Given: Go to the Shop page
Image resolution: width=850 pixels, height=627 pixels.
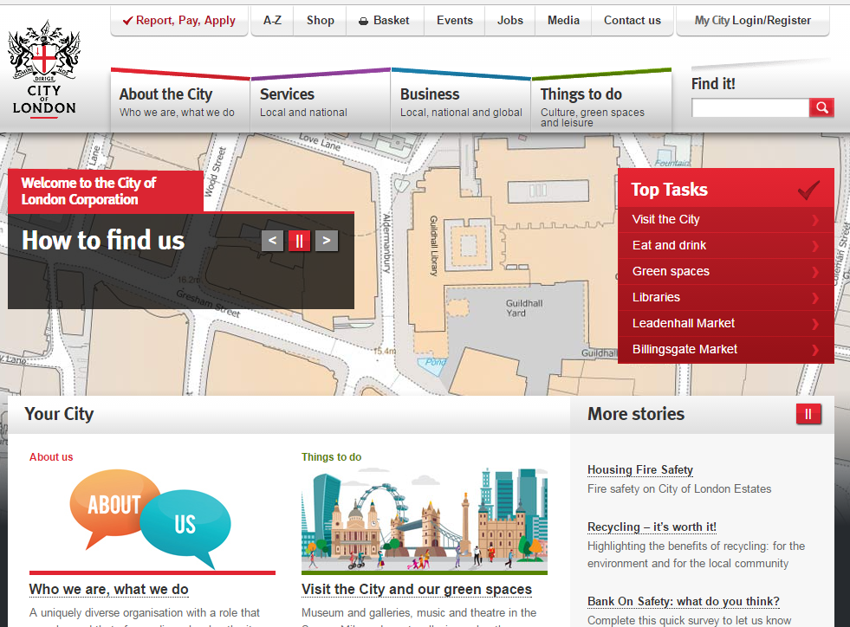Looking at the screenshot, I should point(320,21).
